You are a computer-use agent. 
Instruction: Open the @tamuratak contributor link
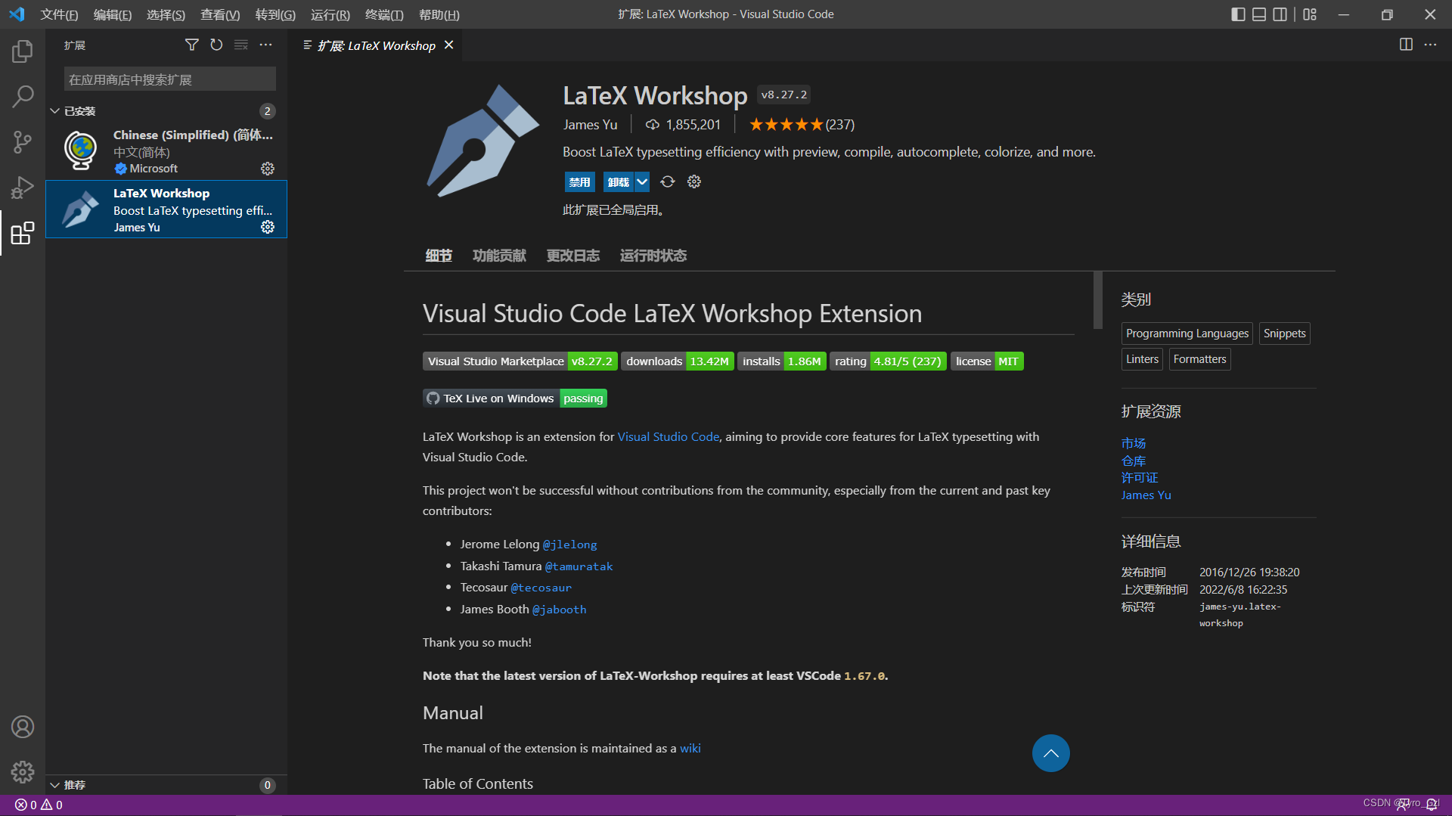tap(579, 566)
